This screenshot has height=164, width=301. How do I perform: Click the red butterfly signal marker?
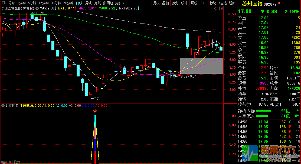[95, 111]
